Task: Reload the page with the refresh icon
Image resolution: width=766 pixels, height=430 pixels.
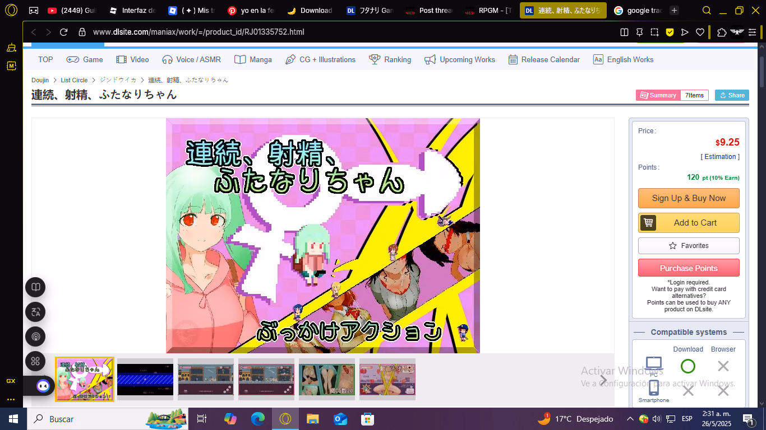Action: click(x=64, y=32)
